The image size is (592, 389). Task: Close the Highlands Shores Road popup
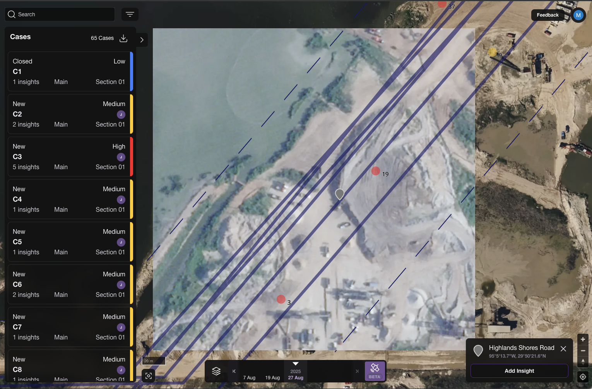tap(563, 349)
